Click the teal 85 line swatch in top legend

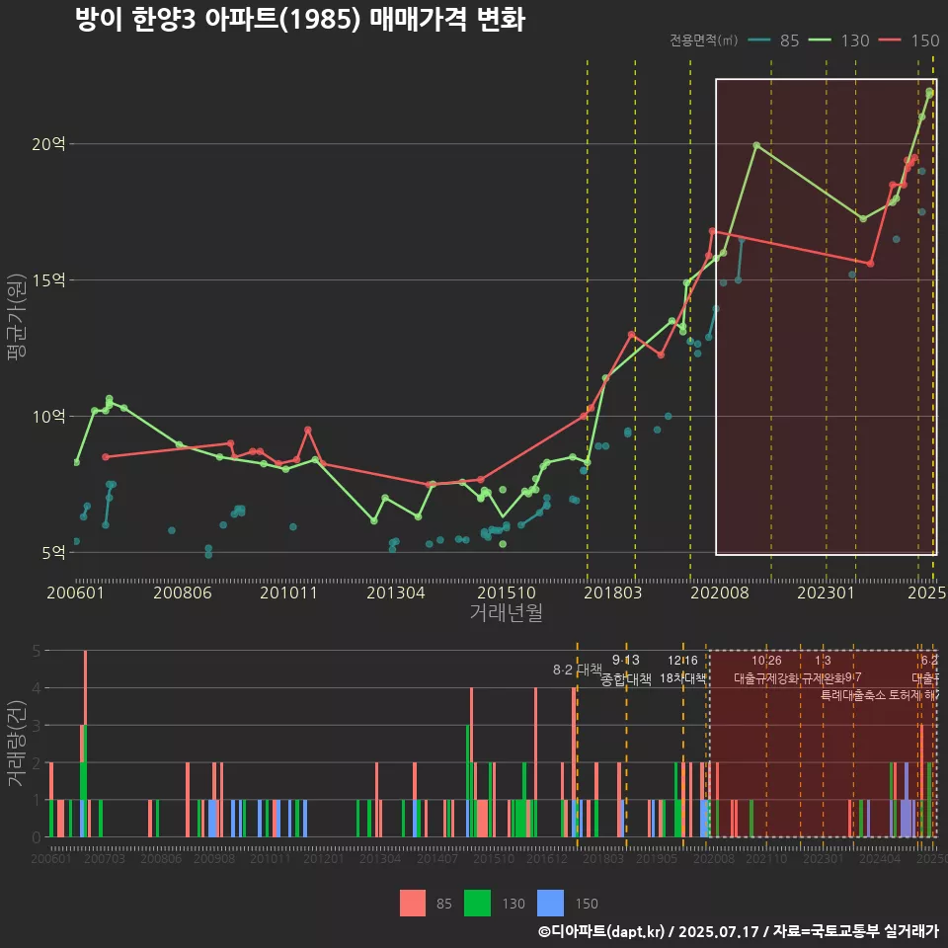(x=759, y=40)
